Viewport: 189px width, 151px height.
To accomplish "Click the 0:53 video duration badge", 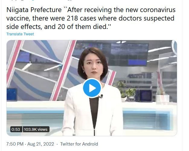I will [x=16, y=129].
